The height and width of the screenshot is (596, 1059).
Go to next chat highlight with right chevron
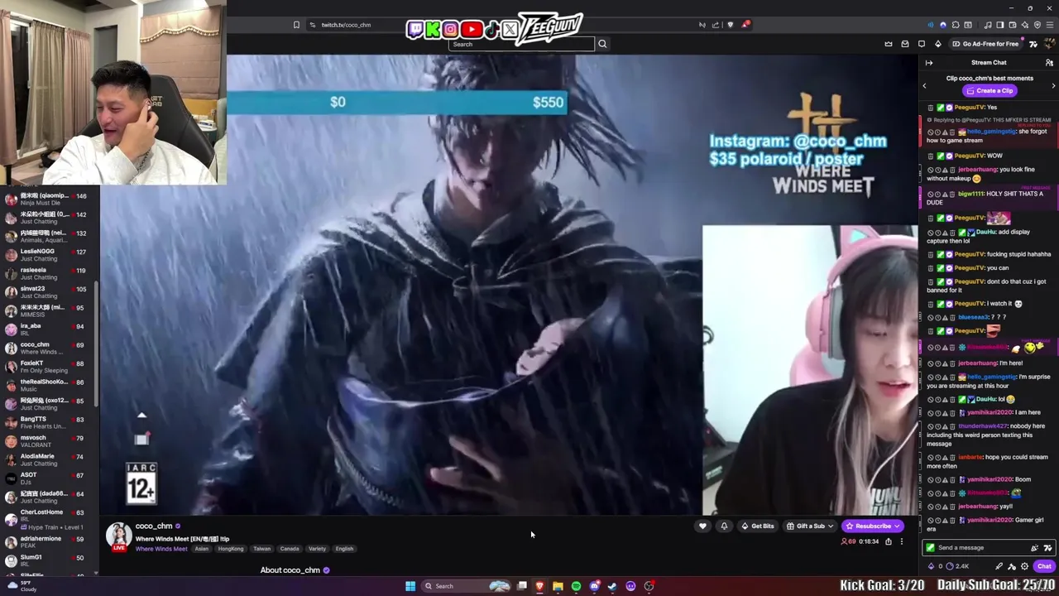[1053, 85]
